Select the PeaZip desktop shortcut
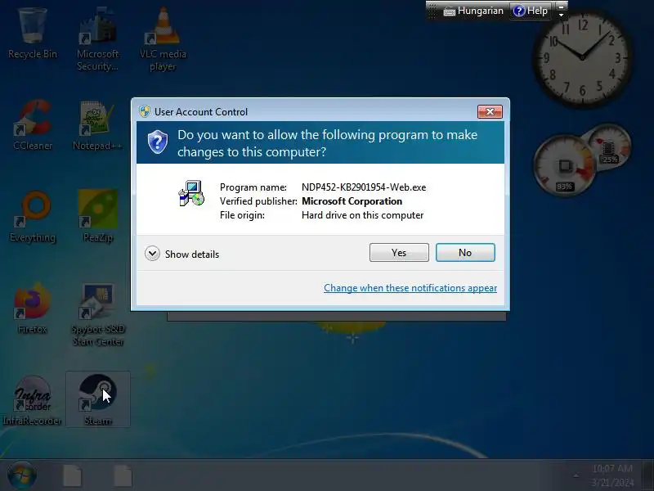 (97, 216)
